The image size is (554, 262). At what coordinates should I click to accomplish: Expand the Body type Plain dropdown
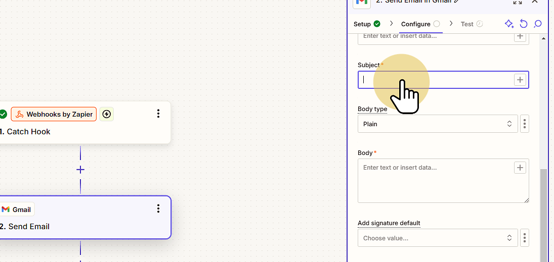click(438, 124)
